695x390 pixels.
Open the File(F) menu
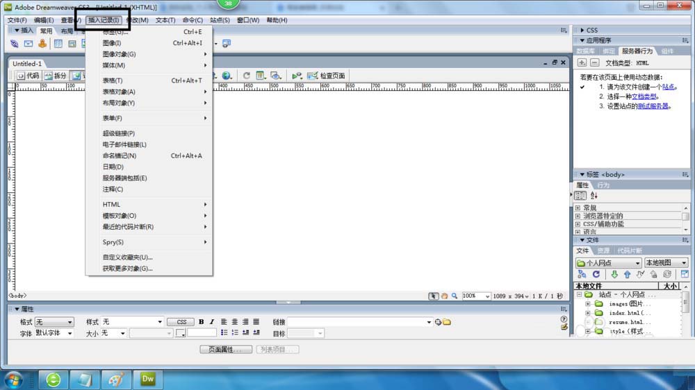[17, 20]
